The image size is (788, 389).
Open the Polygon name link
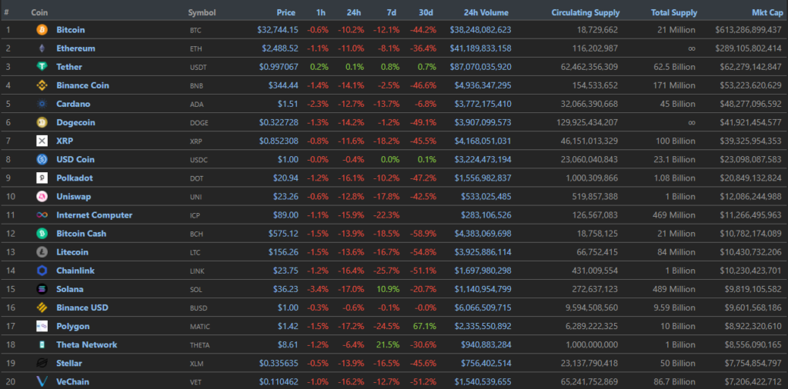(x=73, y=326)
